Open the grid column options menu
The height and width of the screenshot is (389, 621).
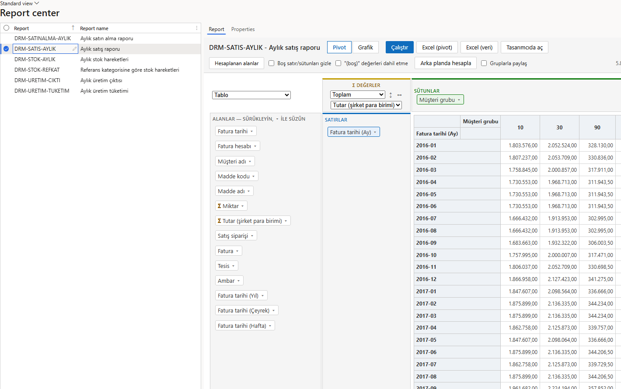pyautogui.click(x=196, y=28)
